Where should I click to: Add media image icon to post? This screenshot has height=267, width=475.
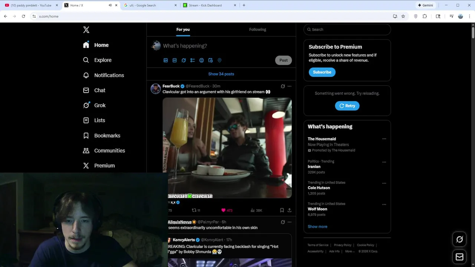click(x=166, y=60)
